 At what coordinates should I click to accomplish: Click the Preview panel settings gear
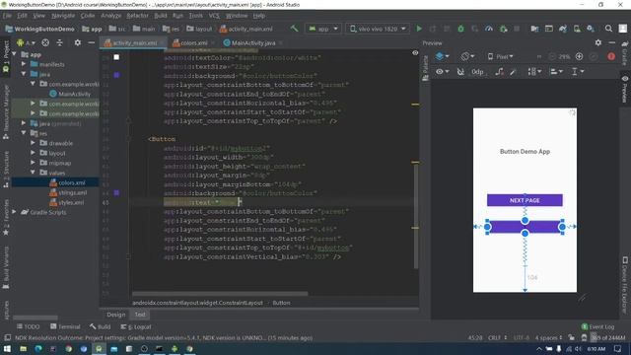click(x=598, y=42)
